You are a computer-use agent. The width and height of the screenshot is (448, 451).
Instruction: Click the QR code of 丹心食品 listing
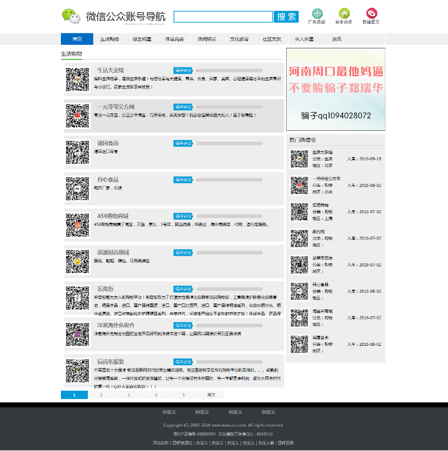(78, 189)
